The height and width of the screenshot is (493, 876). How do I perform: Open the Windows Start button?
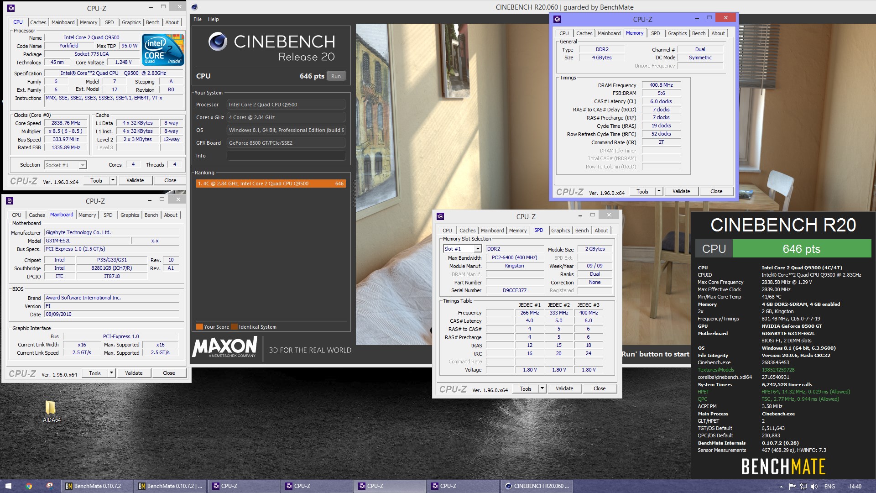tap(8, 486)
